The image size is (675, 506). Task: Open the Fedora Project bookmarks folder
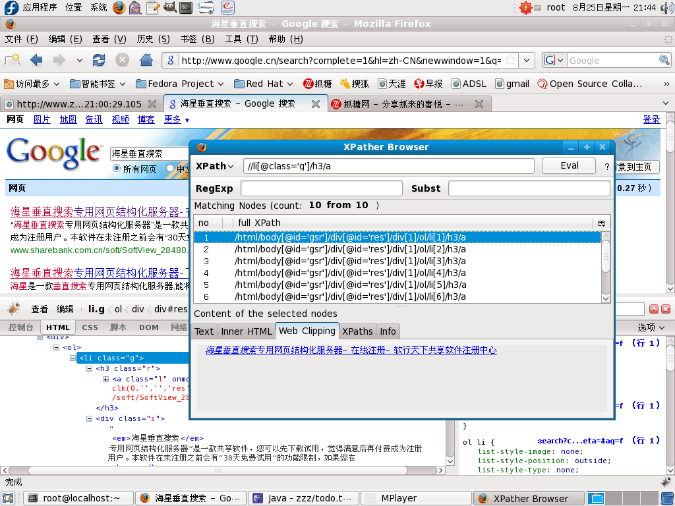[x=179, y=84]
